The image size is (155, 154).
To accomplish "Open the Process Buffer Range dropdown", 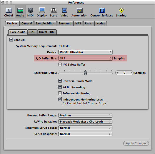I will pos(85,115).
